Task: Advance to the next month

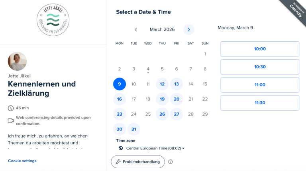Action: click(189, 29)
